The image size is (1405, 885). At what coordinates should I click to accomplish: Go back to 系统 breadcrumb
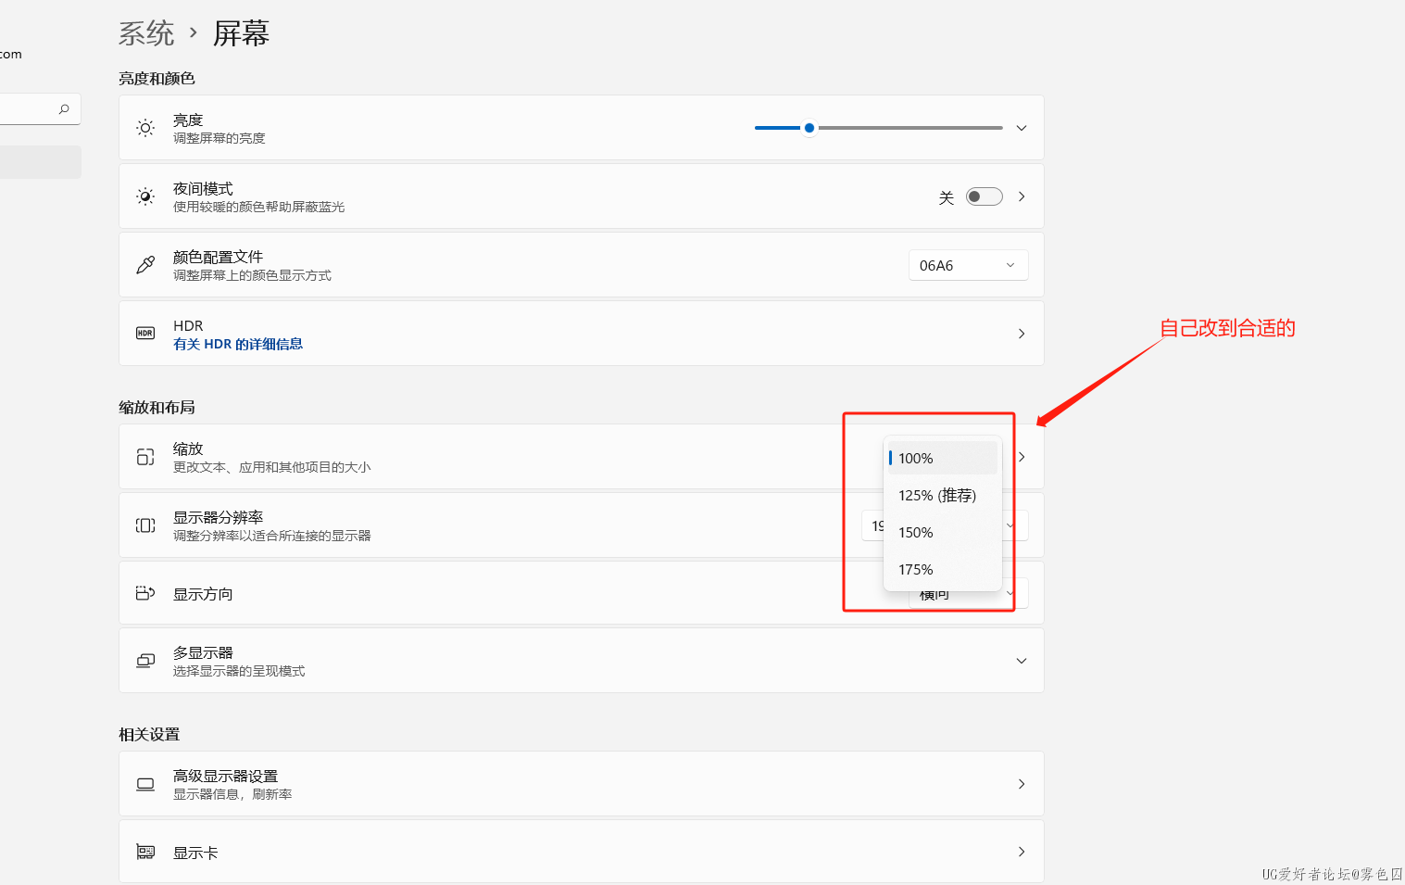146,33
